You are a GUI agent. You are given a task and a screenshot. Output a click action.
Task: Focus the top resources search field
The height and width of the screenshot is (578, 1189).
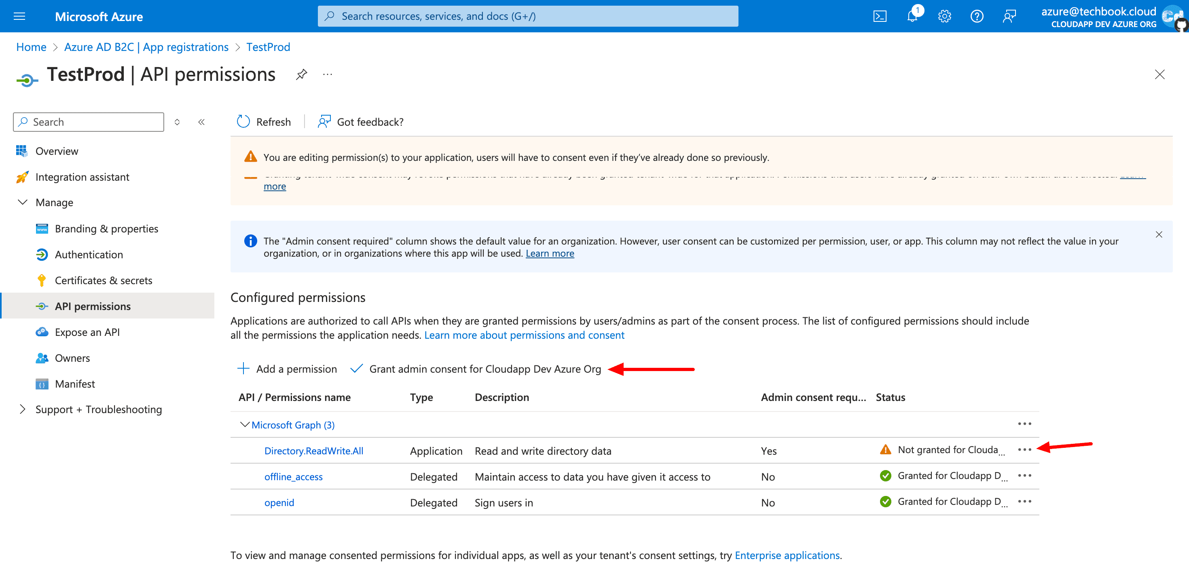point(528,17)
